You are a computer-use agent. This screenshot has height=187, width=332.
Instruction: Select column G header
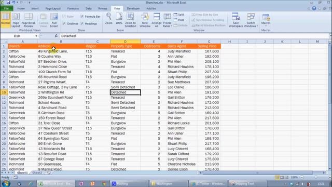tap(209, 42)
